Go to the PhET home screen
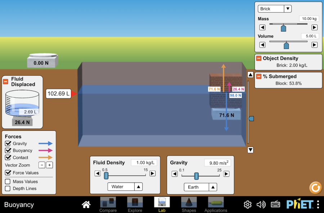 click(86, 205)
